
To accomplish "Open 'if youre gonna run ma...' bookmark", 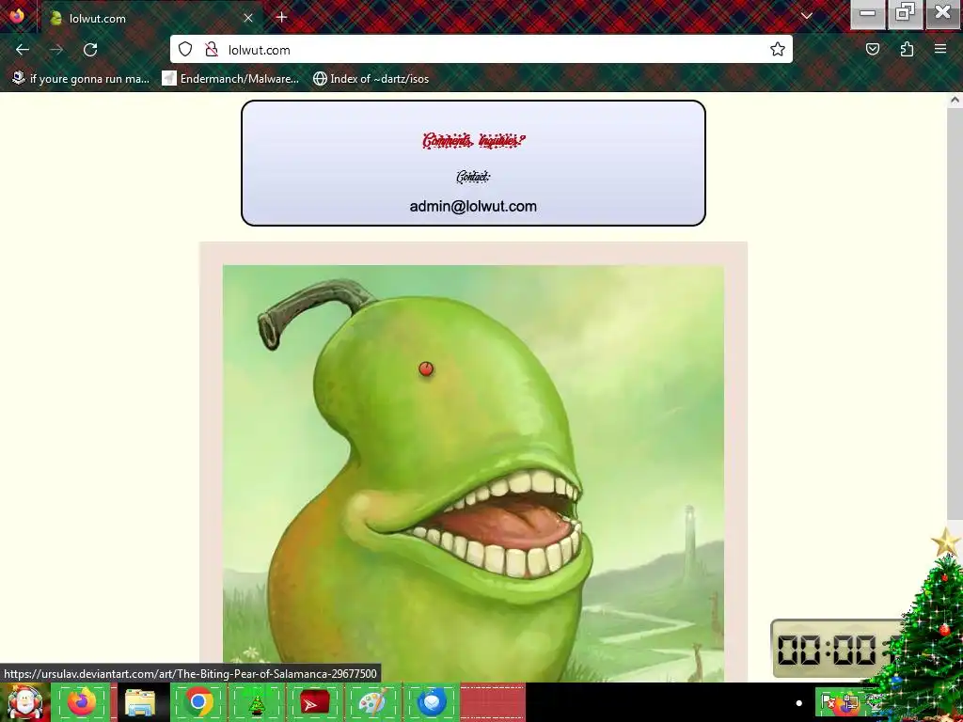I will (x=81, y=79).
